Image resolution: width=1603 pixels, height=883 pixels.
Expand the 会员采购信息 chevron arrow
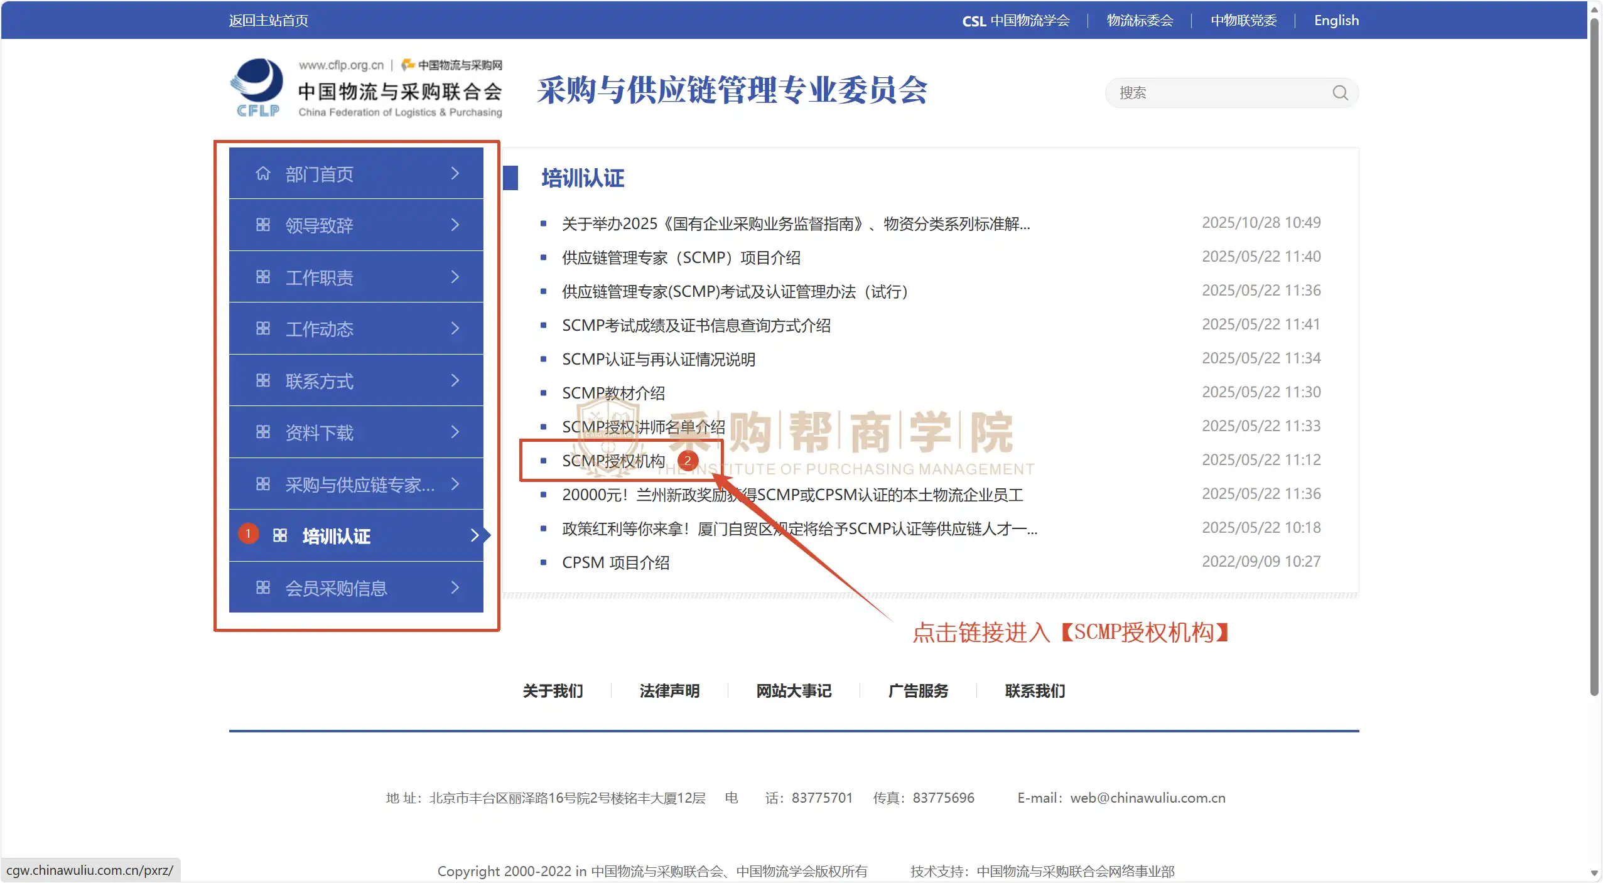(455, 587)
